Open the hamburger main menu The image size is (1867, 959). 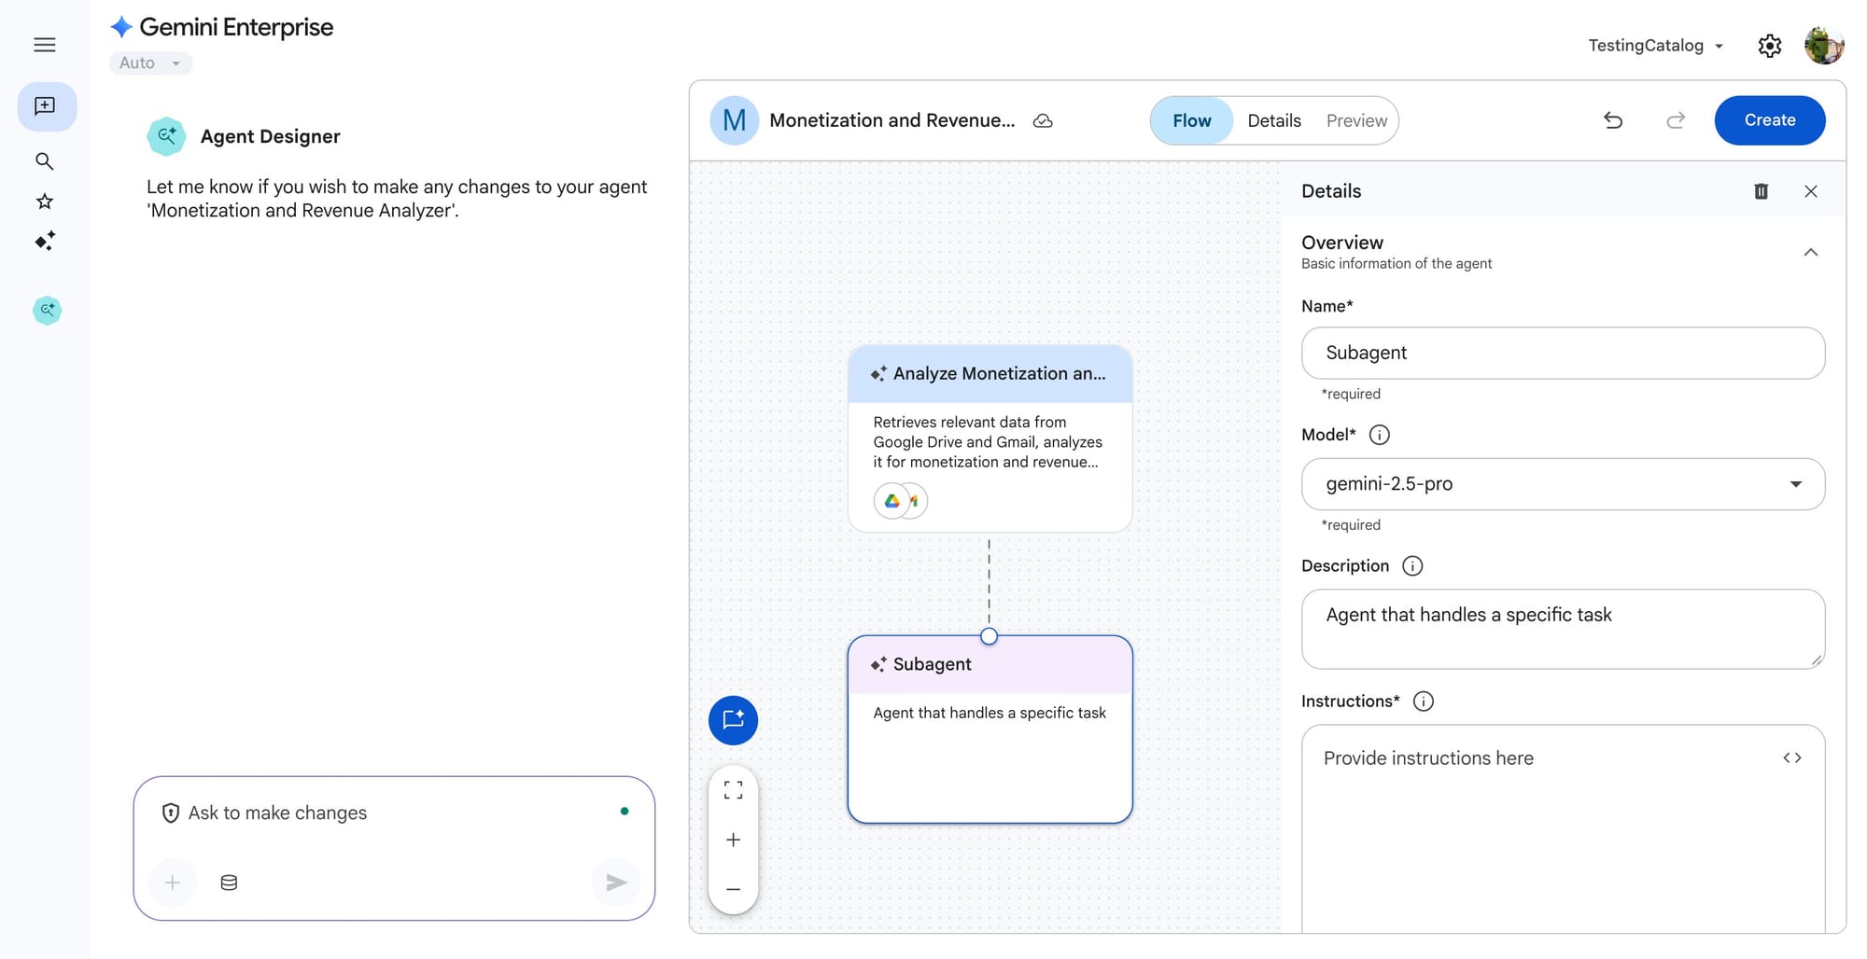point(44,45)
